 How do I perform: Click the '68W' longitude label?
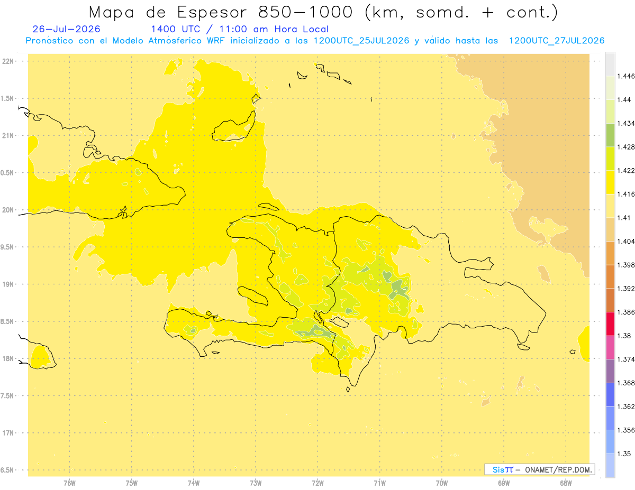[x=566, y=483]
